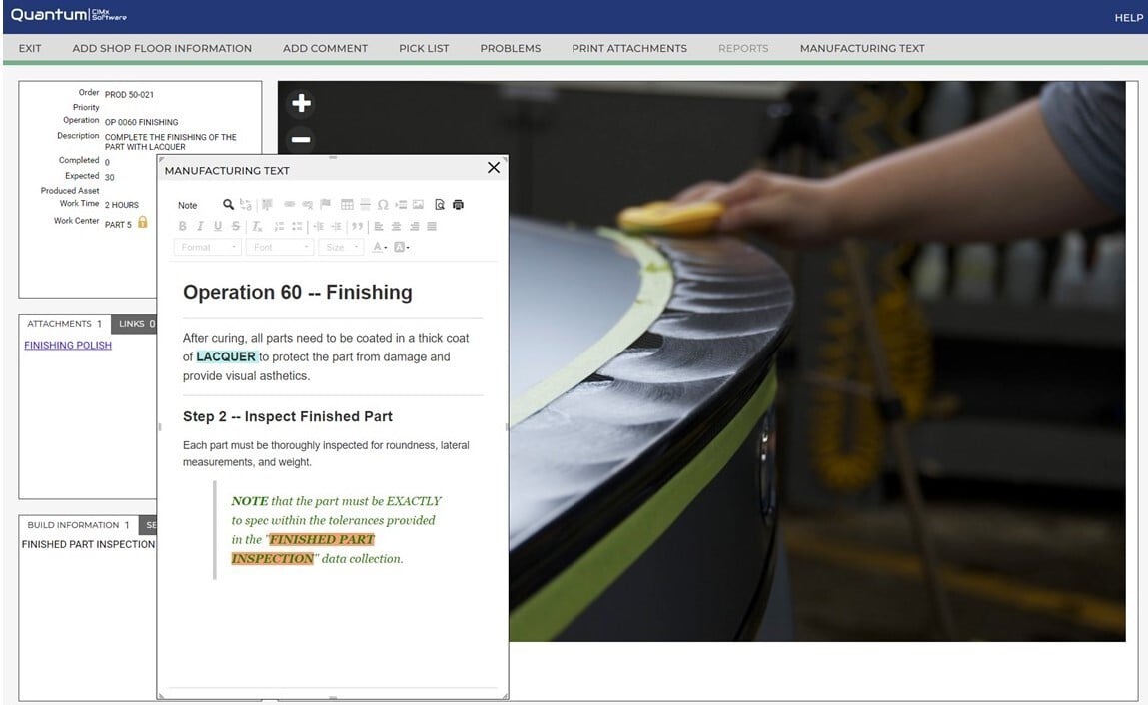Viewport: 1148px width, 705px height.
Task: Open the text color picker (A swatch)
Action: pyautogui.click(x=378, y=247)
